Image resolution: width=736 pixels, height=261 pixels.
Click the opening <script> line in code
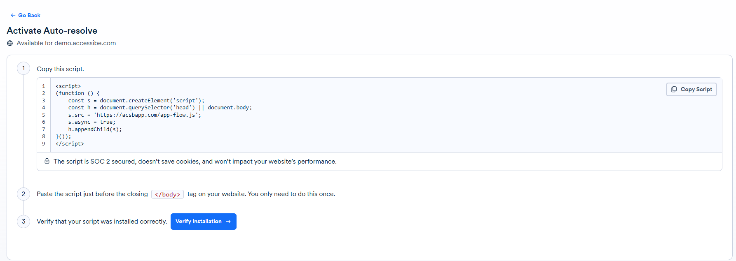tap(68, 86)
